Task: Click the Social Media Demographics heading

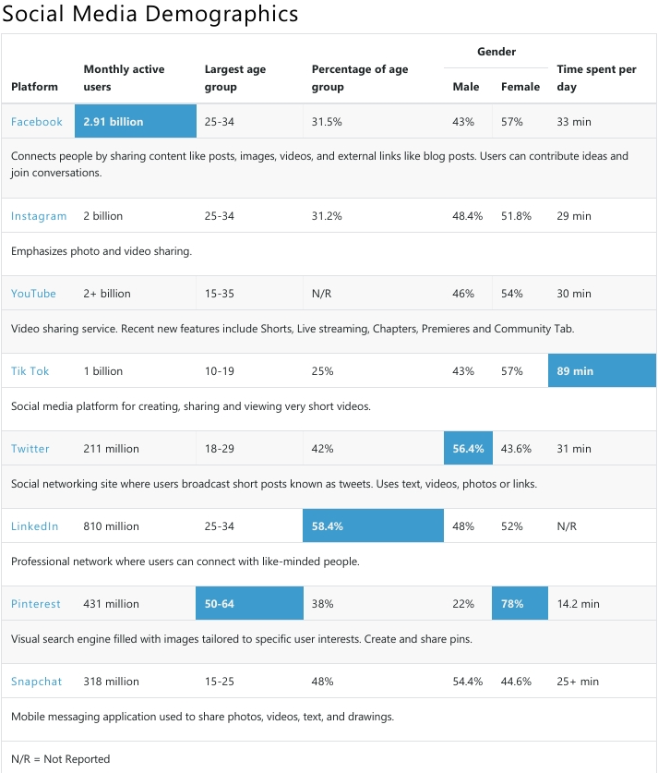Action: point(150,13)
